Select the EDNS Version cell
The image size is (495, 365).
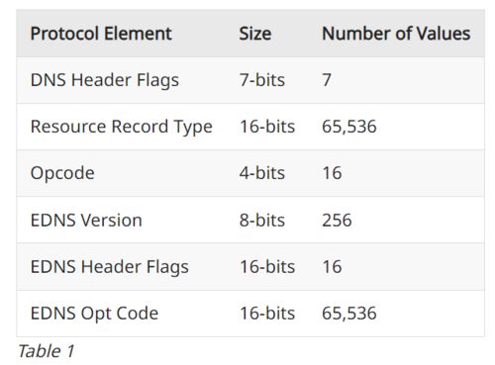[86, 221]
